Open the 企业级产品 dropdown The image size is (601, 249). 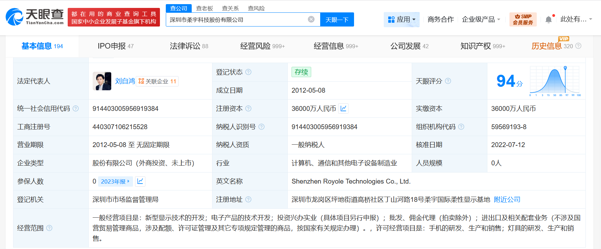point(481,20)
